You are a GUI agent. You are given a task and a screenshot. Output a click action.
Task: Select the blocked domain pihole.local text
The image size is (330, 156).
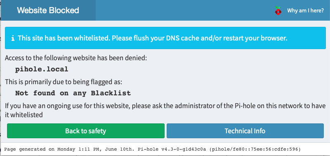(x=42, y=69)
